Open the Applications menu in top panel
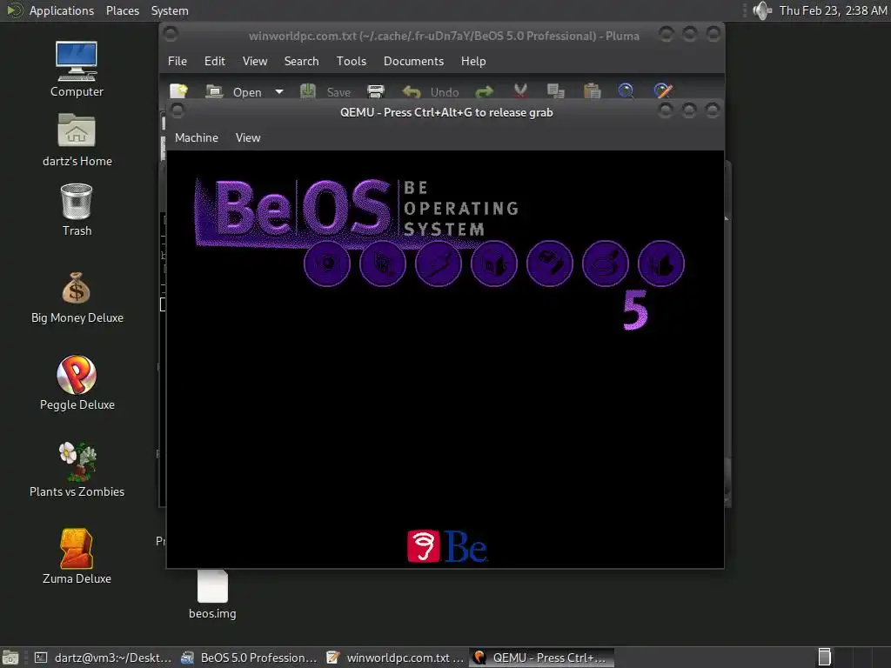 click(x=62, y=10)
